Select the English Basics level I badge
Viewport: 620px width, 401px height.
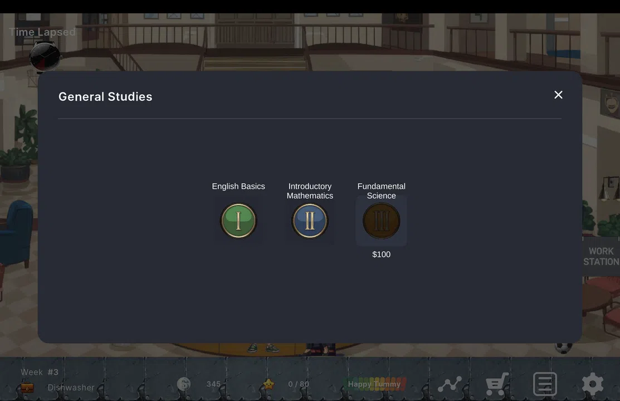point(238,221)
